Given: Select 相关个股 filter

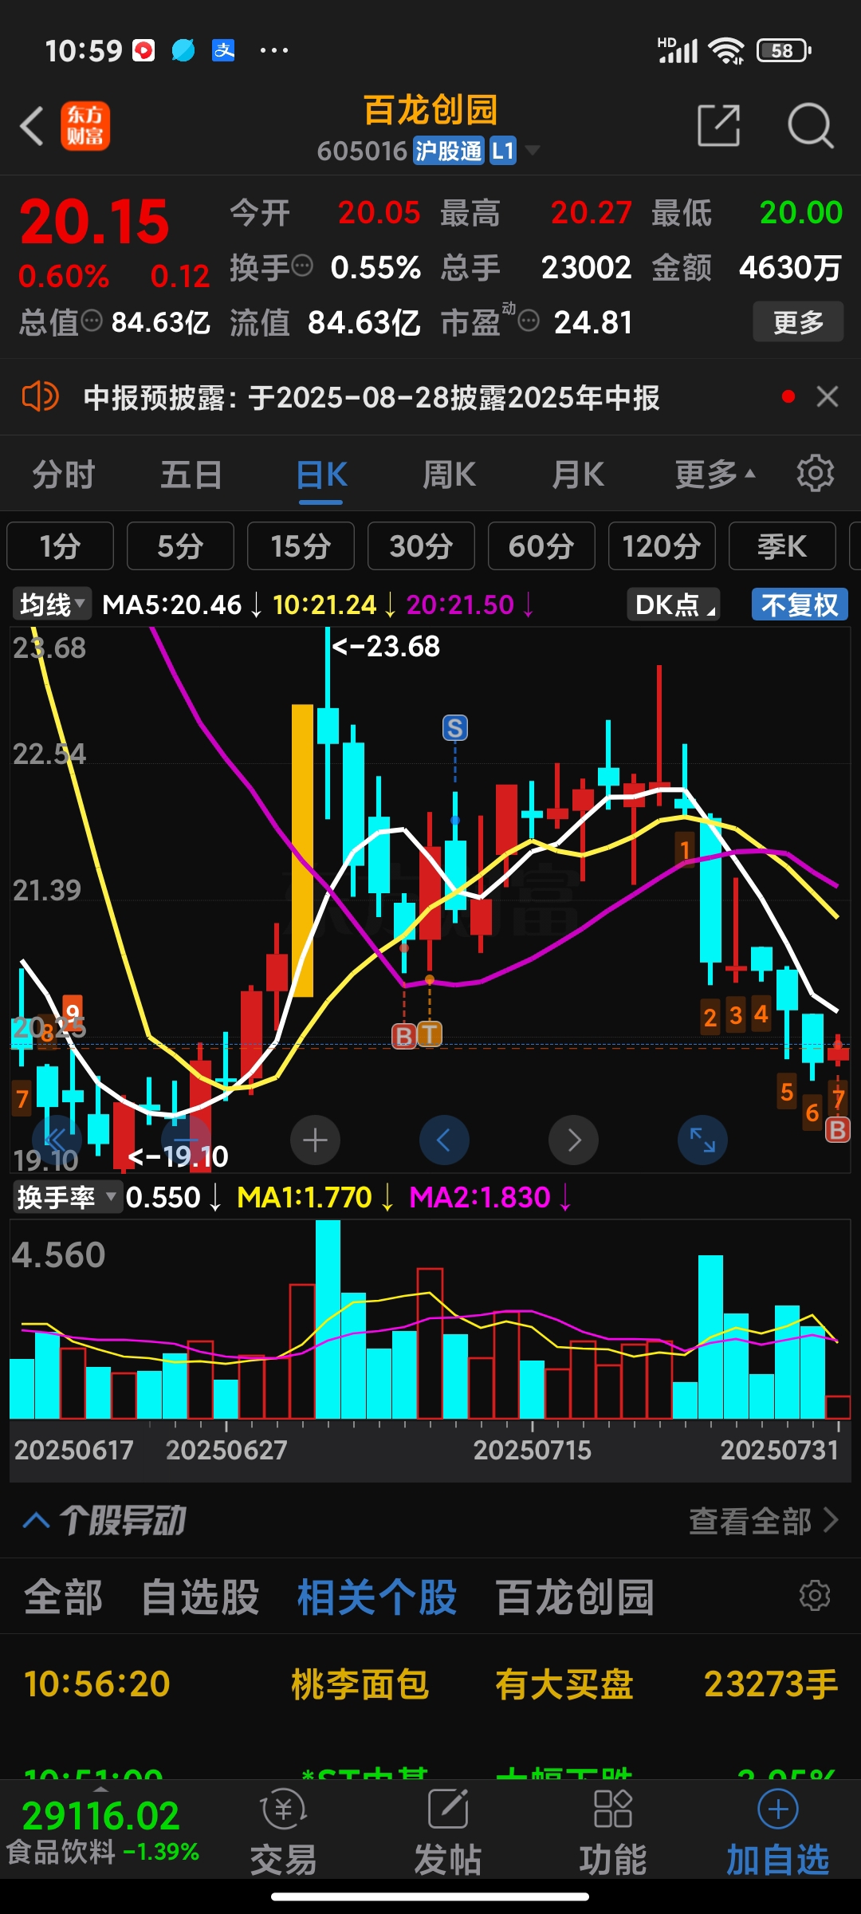Looking at the screenshot, I should click(377, 1597).
